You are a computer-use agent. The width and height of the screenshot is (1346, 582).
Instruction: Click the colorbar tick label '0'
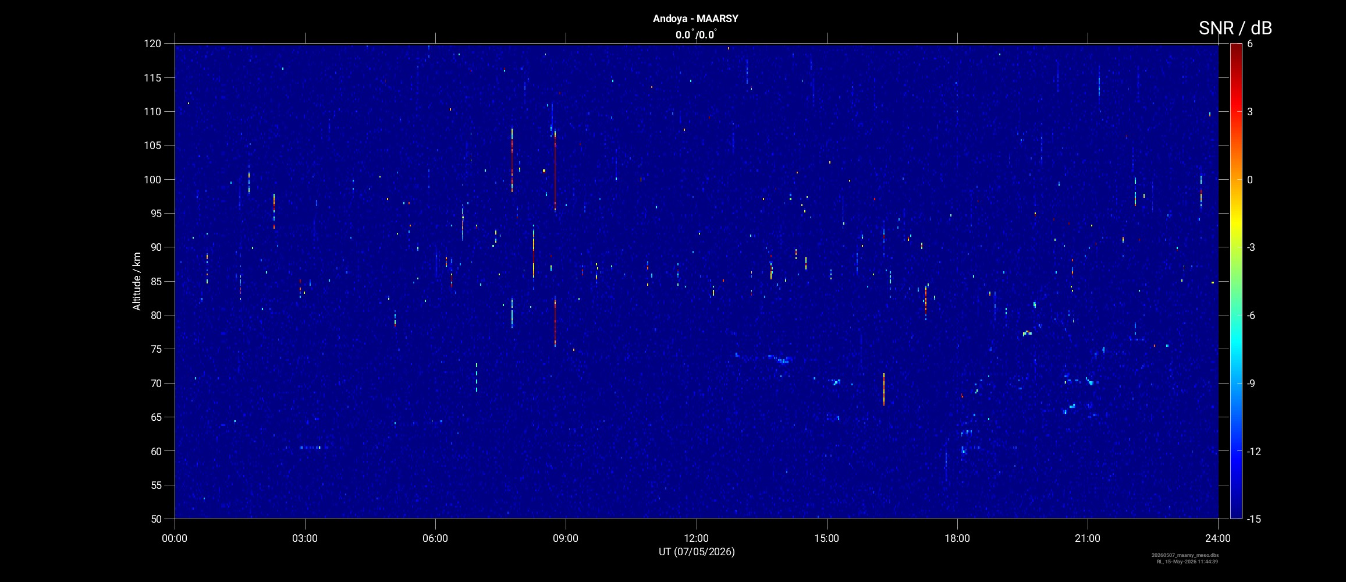tap(1250, 180)
